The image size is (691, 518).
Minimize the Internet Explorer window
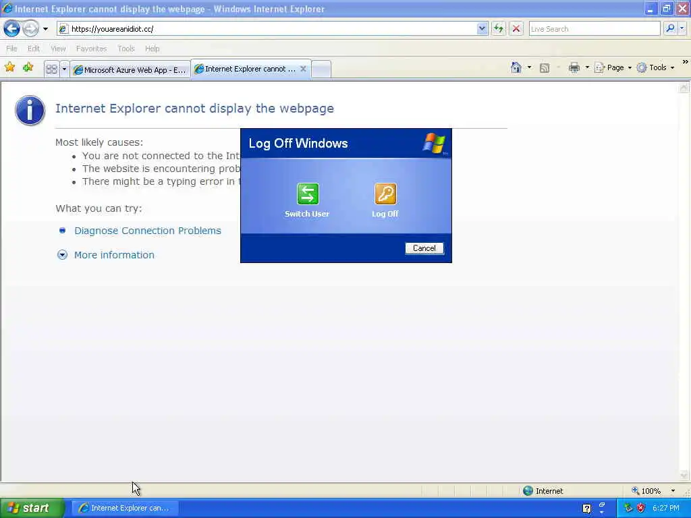(651, 9)
